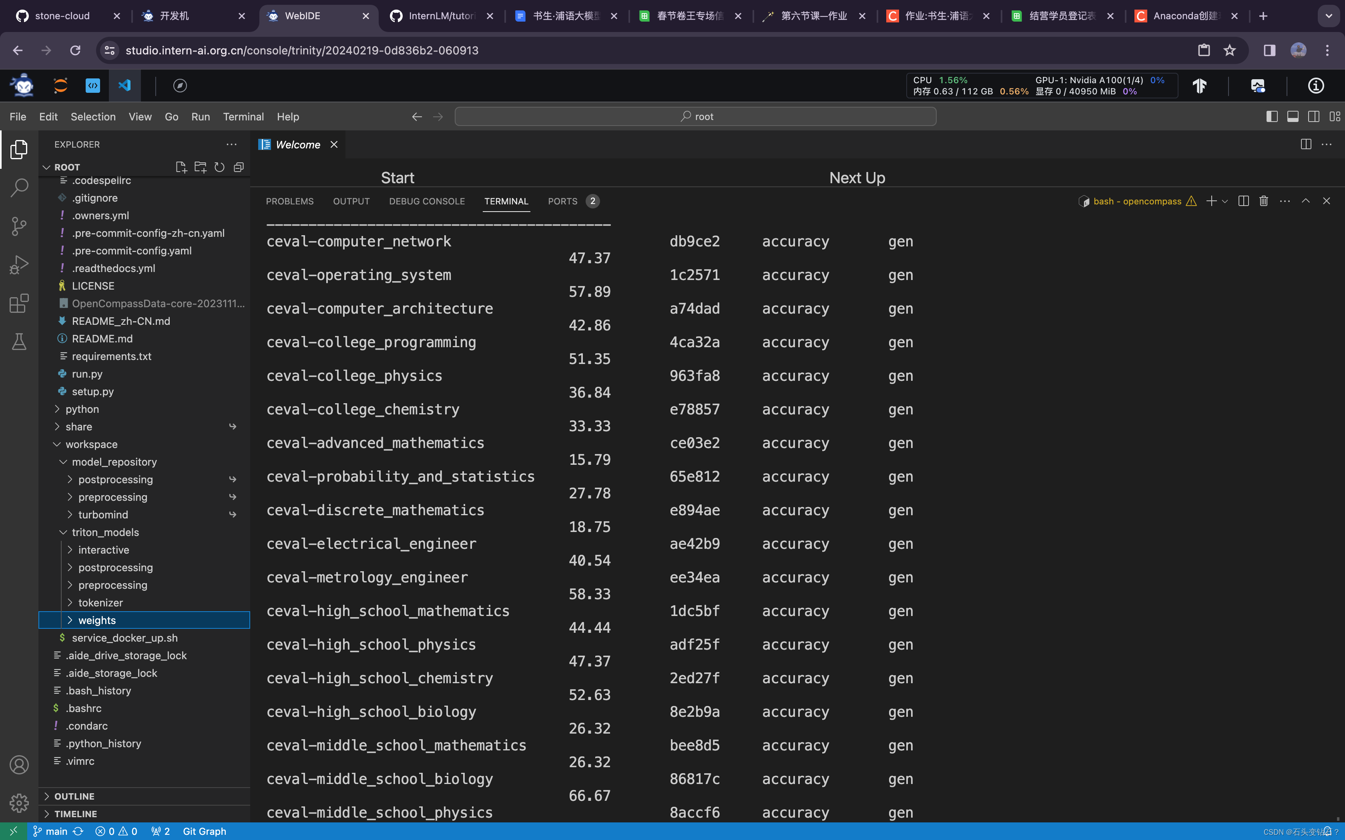
Task: Click the New File icon in Explorer
Action: tap(181, 167)
